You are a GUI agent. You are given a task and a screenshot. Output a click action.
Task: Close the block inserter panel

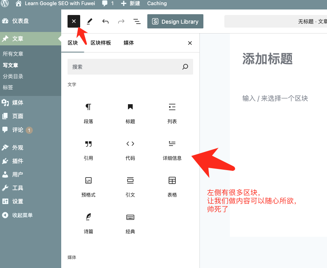[x=190, y=43]
